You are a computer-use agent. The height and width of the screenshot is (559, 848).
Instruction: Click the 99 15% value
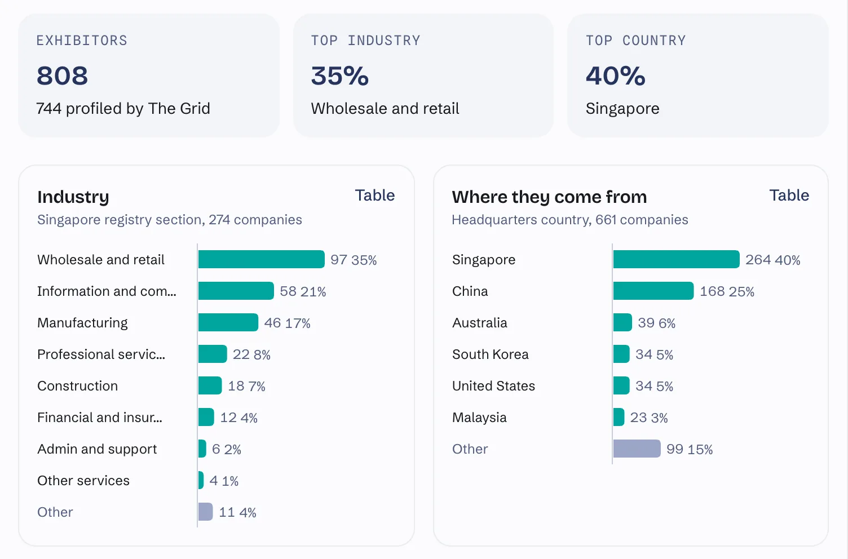point(690,449)
